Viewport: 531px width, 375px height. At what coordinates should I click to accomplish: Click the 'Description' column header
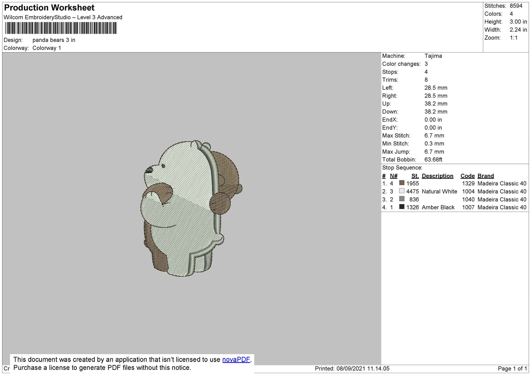click(x=437, y=176)
